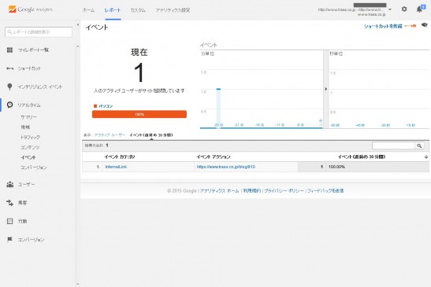The image size is (431, 287).
Task: Open the ホーム tab
Action: [x=88, y=10]
